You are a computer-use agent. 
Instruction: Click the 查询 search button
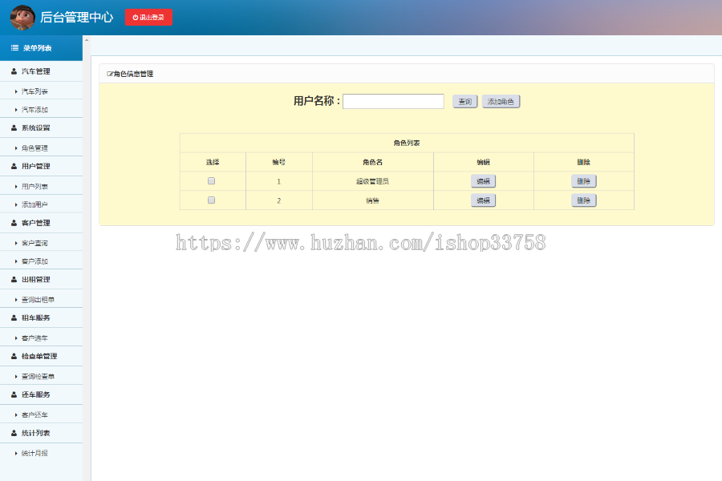point(464,101)
